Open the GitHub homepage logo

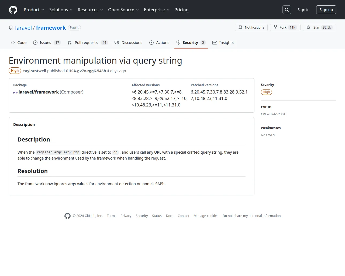[13, 10]
